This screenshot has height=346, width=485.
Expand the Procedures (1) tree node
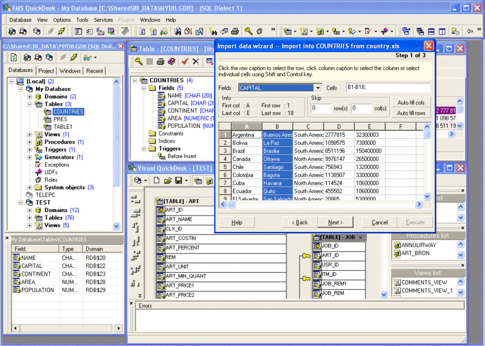[x=29, y=142]
